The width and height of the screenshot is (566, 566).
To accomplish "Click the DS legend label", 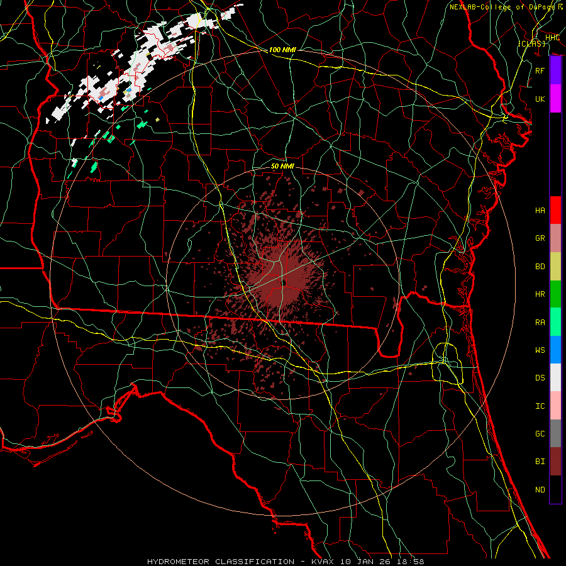I will tap(540, 378).
